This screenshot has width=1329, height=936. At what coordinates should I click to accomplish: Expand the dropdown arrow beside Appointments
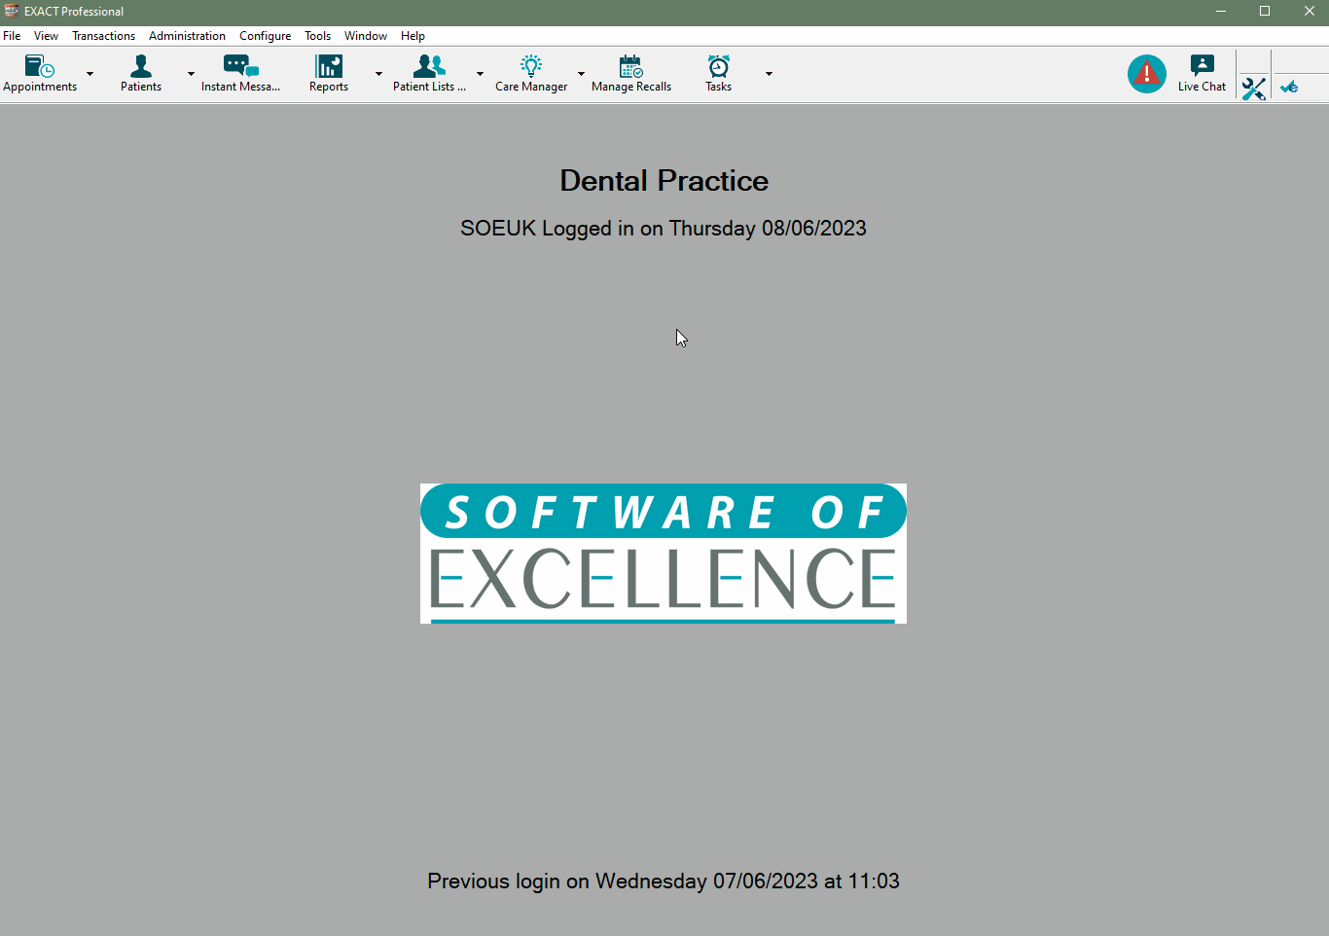coord(90,74)
